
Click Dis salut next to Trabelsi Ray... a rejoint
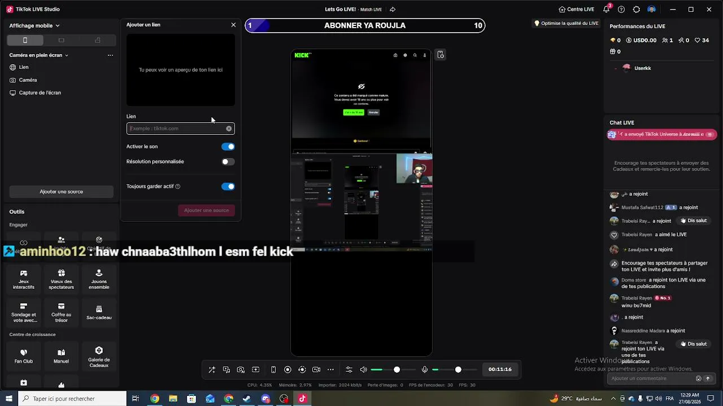point(694,221)
